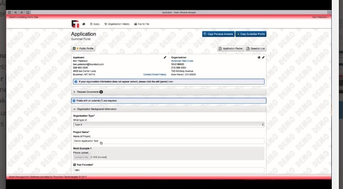
Task: Edit applicant details via pencil icon
Action: coord(165,57)
